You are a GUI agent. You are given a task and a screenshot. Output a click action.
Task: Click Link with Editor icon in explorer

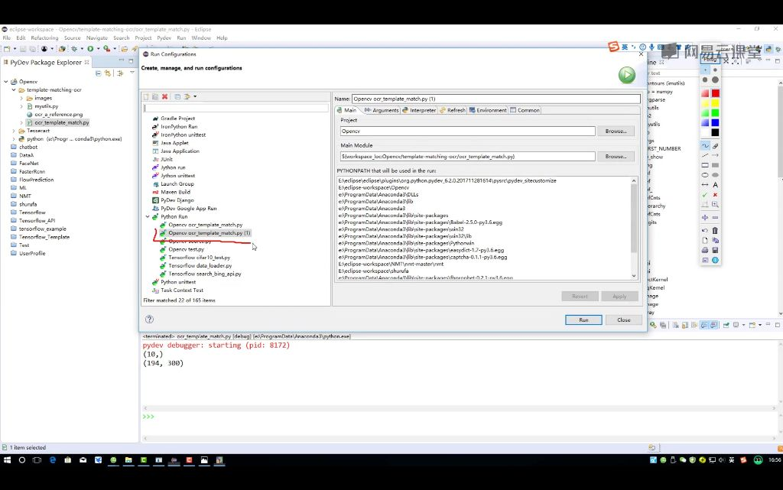pos(107,73)
